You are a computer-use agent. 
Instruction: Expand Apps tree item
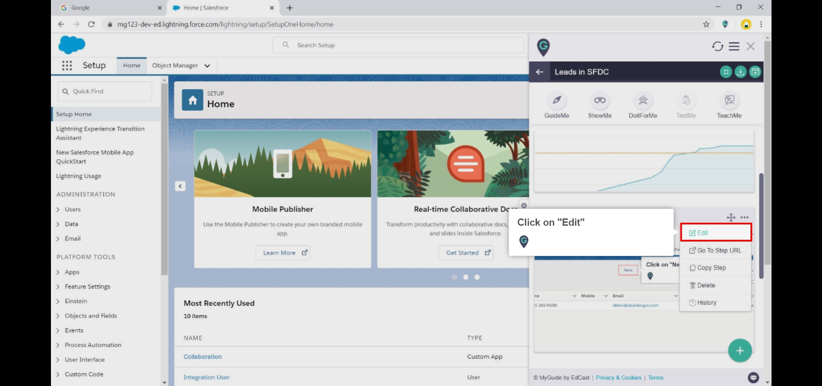58,272
